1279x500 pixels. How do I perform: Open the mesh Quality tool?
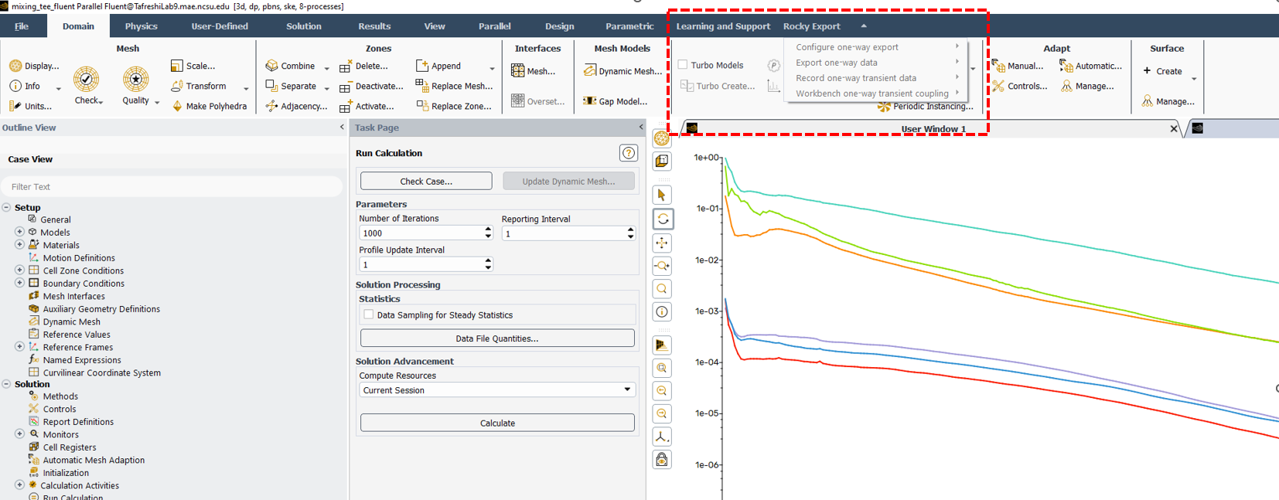(x=135, y=79)
